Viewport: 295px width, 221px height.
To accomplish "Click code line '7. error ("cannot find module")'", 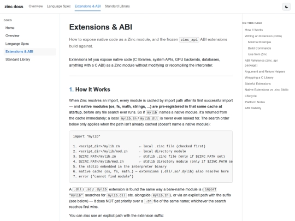I will pos(103,176).
